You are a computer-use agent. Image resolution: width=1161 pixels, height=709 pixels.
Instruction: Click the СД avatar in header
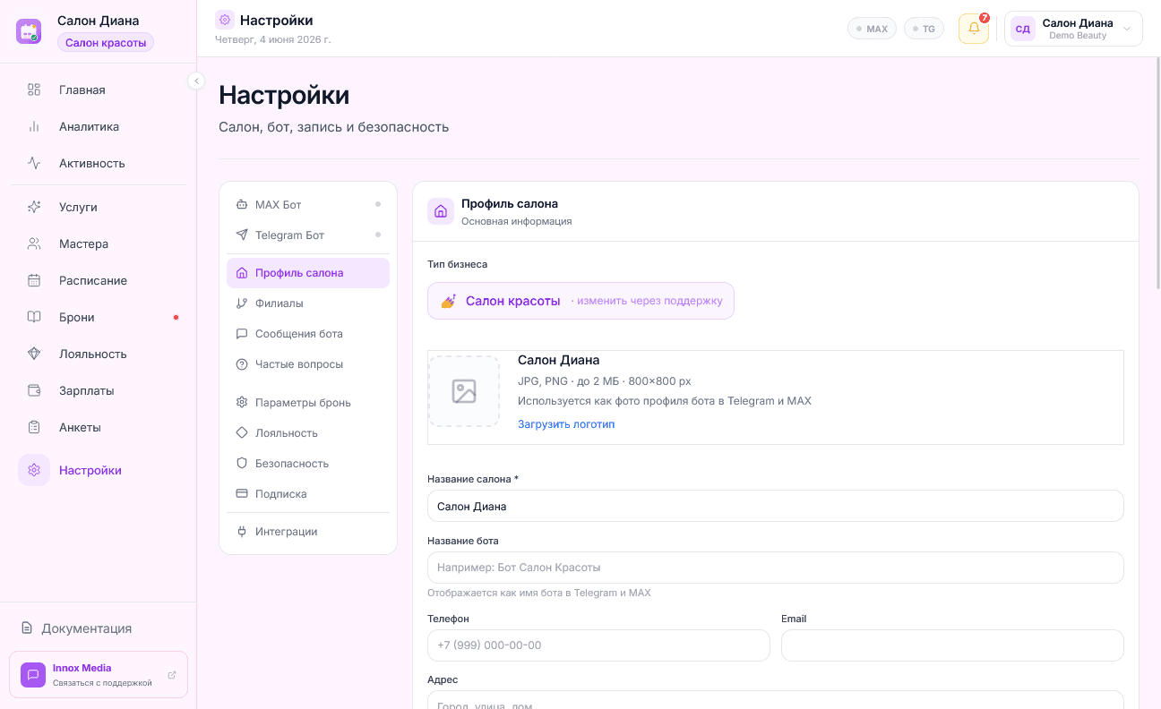click(x=1022, y=29)
